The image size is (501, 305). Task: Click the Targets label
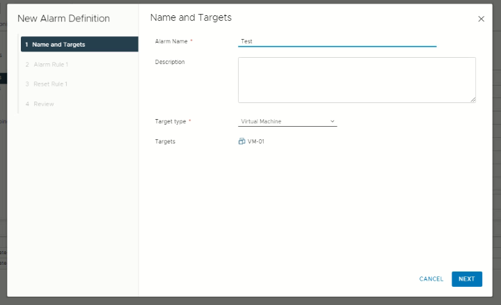(x=165, y=141)
